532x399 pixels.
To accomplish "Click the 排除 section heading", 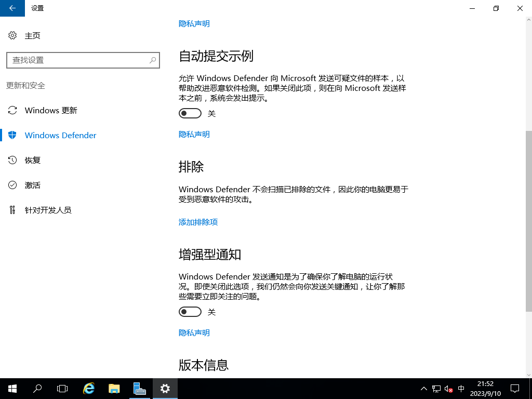I will (191, 167).
